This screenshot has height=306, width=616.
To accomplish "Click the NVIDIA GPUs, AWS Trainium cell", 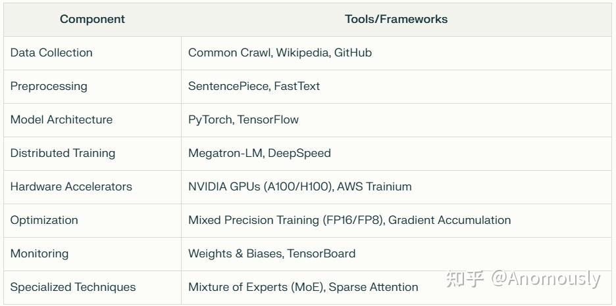I will pyautogui.click(x=299, y=186).
